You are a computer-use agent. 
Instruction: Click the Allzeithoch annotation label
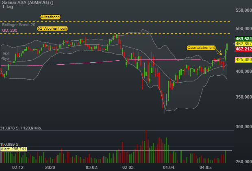pyautogui.click(x=50, y=17)
